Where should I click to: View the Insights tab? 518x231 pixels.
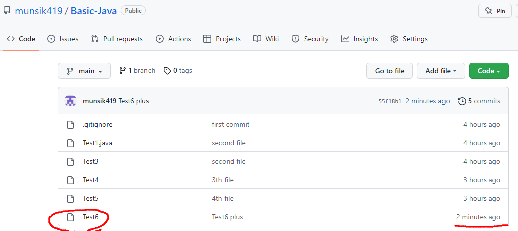359,39
